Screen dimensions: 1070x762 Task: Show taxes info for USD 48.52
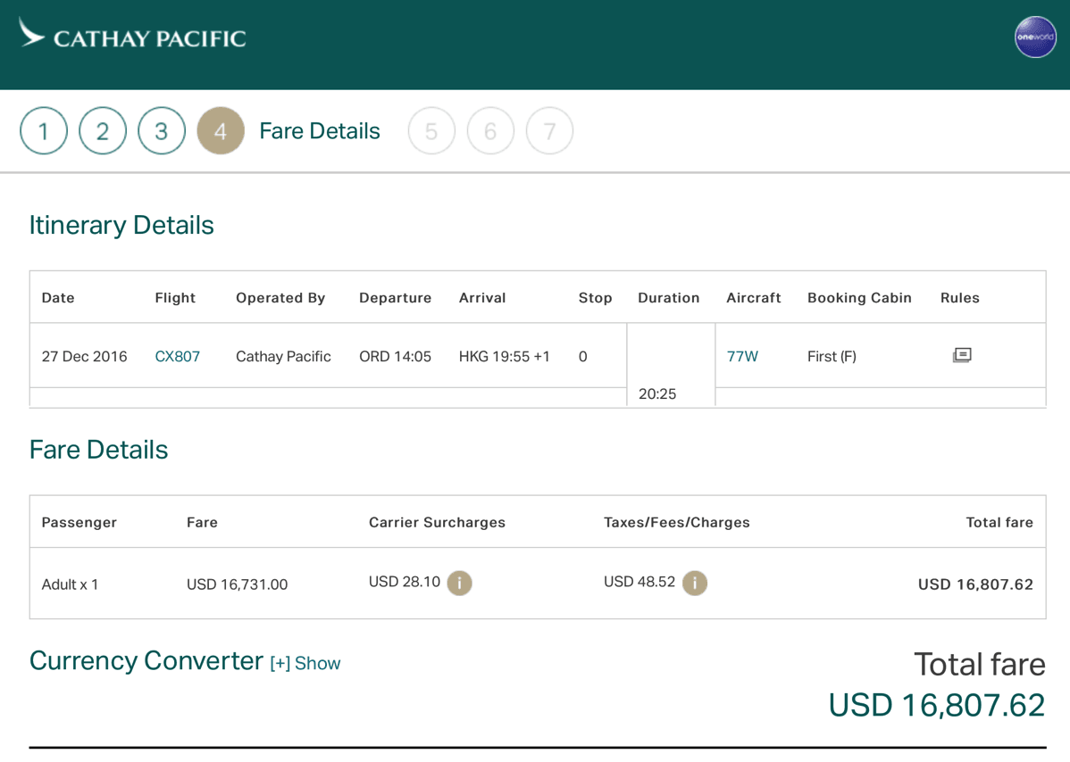[x=695, y=583]
